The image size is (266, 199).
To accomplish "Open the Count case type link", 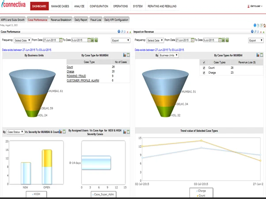I will 70,67.
